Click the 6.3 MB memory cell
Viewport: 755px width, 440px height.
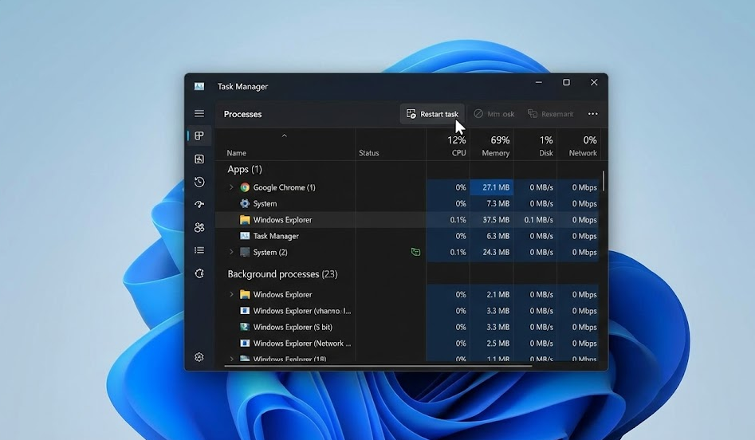click(492, 236)
